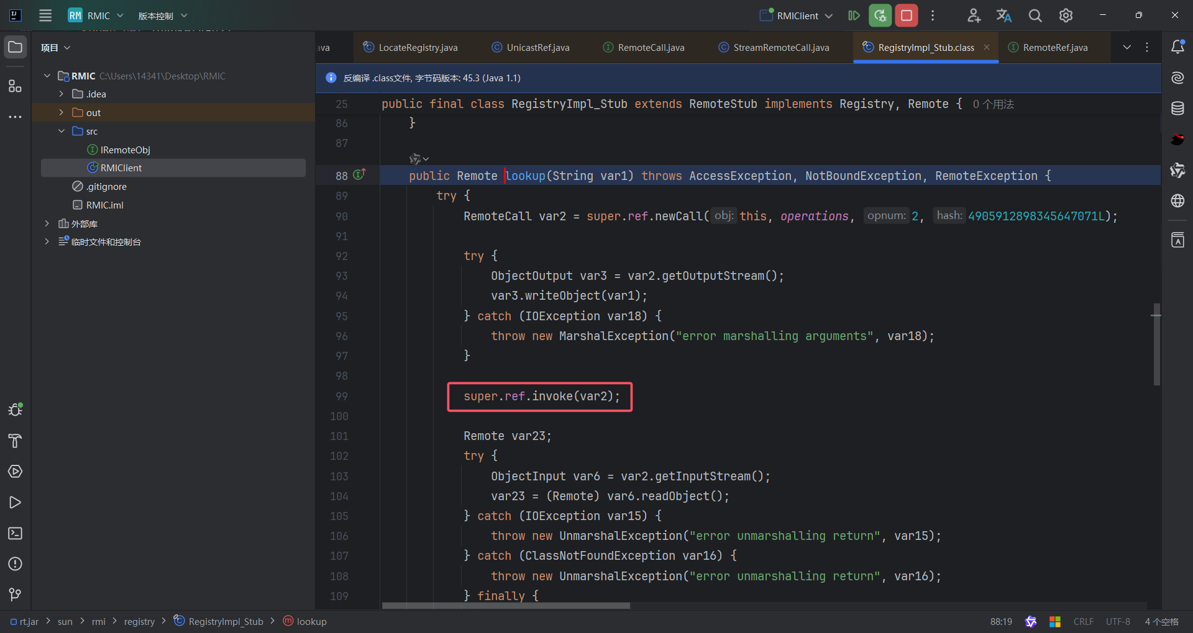Click registry breadcrumb

[139, 622]
